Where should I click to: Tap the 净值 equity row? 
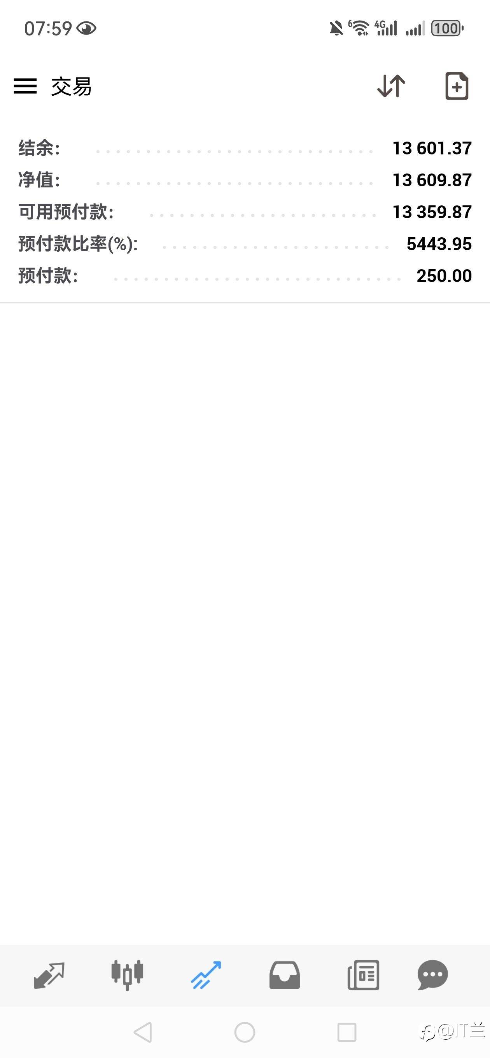(x=245, y=180)
